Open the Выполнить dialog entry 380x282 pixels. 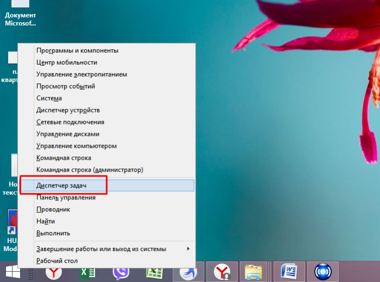point(107,233)
